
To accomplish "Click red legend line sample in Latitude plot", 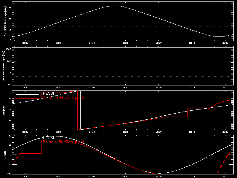I will [28, 143].
